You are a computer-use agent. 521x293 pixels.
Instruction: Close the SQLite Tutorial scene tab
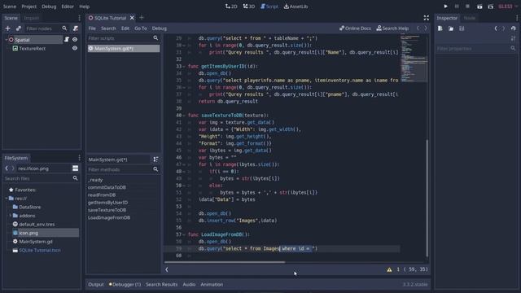(x=132, y=18)
